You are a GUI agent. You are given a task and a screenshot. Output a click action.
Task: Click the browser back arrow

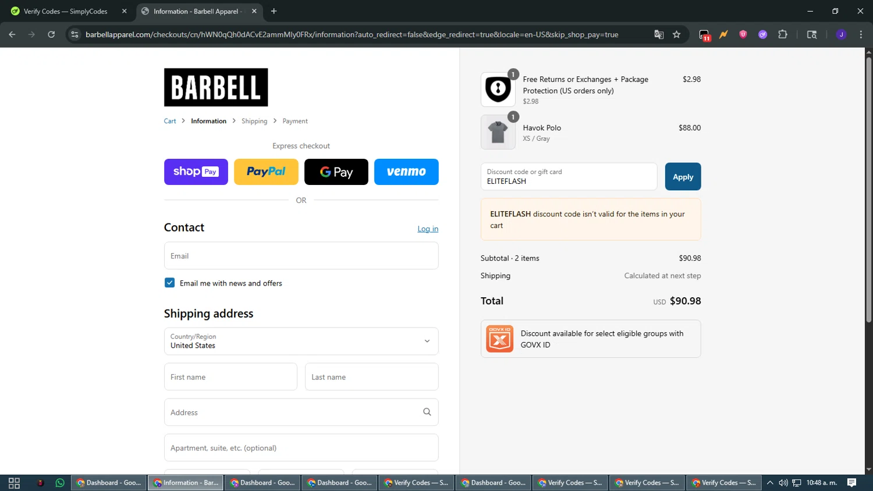point(12,34)
